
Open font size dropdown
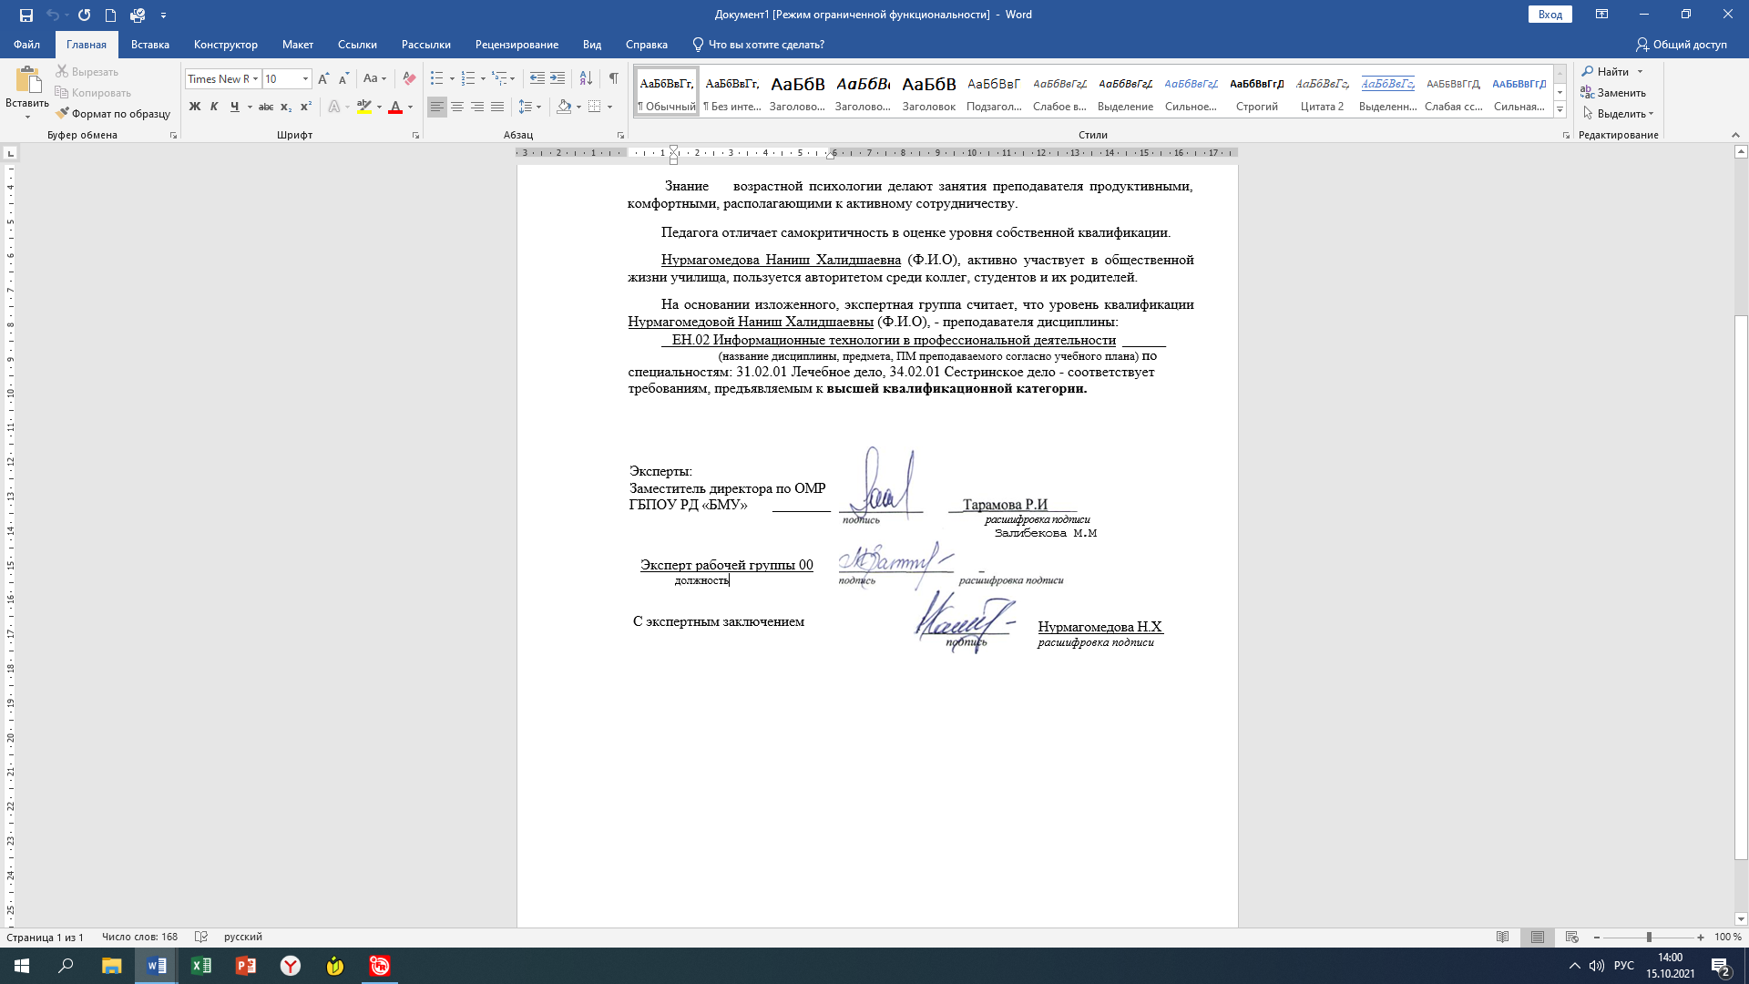[305, 79]
